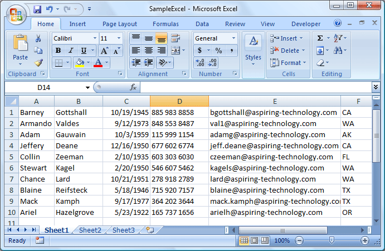This screenshot has width=385, height=251.
Task: Apply Percent Style format
Action: [x=218, y=51]
